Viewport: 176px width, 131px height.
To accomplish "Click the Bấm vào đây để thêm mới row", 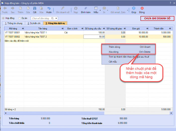I will (x=16, y=41).
